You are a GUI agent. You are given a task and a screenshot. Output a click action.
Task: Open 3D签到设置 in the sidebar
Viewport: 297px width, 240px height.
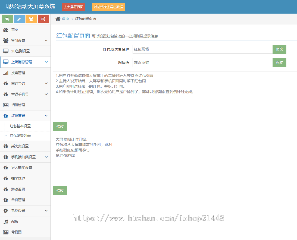(x=25, y=51)
